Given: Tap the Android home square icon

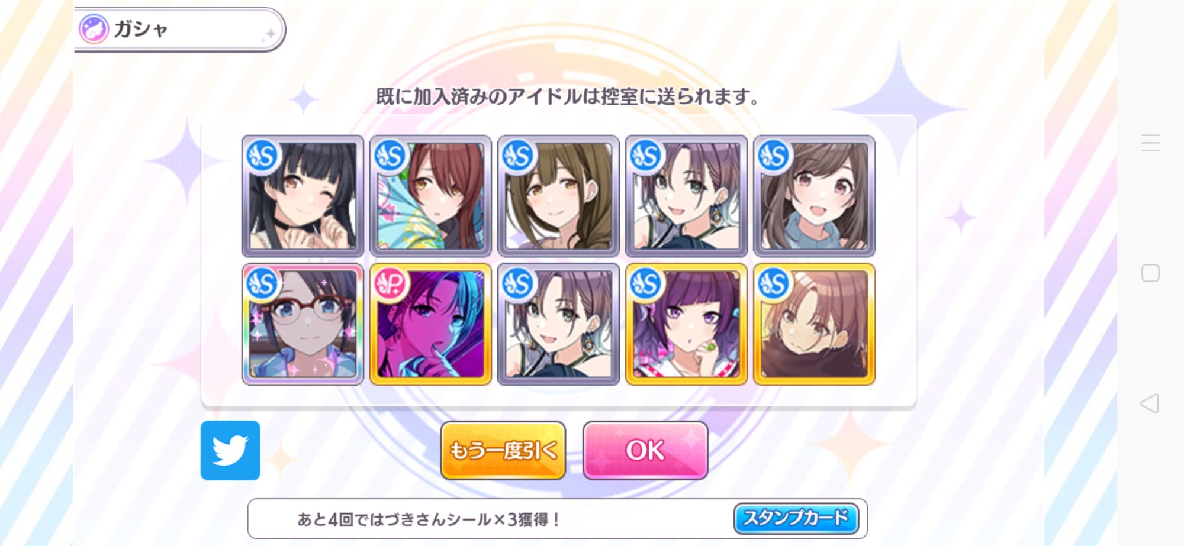Looking at the screenshot, I should coord(1150,273).
